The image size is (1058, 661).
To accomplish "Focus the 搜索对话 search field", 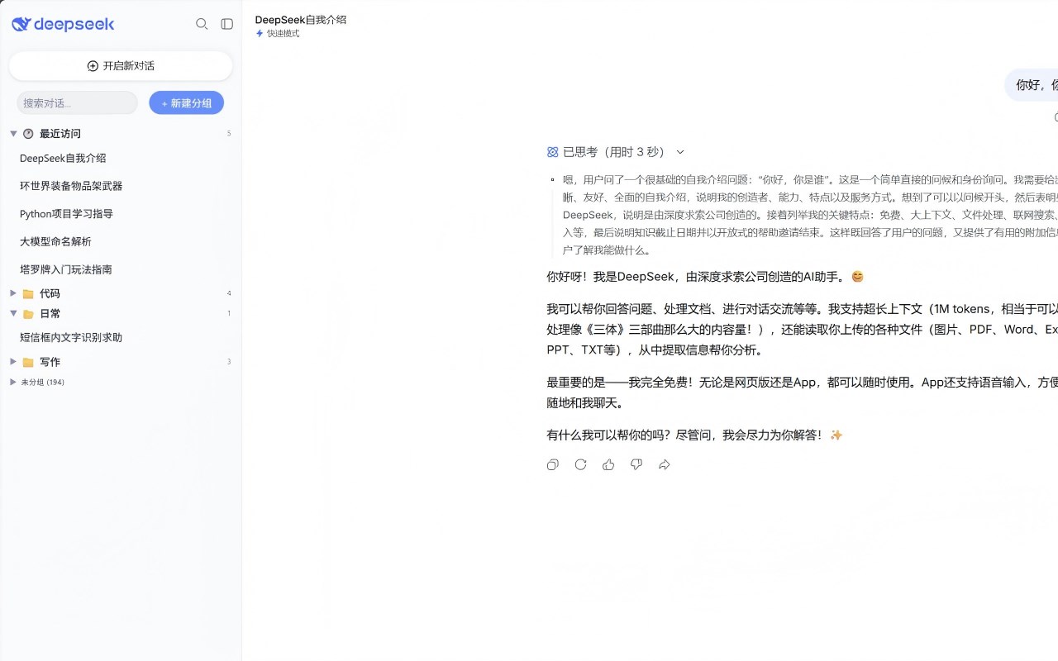I will click(x=77, y=102).
